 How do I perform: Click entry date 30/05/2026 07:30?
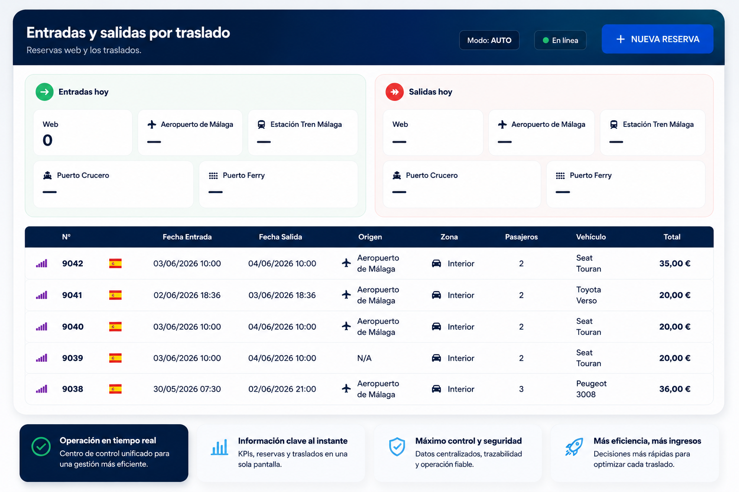pyautogui.click(x=187, y=389)
